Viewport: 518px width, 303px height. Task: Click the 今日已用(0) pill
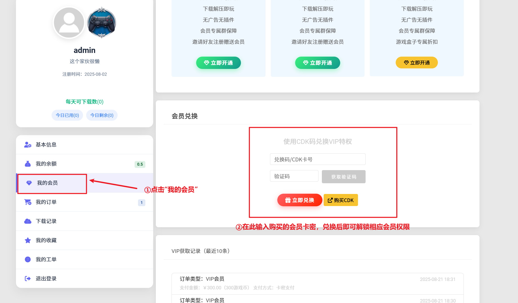tap(67, 115)
